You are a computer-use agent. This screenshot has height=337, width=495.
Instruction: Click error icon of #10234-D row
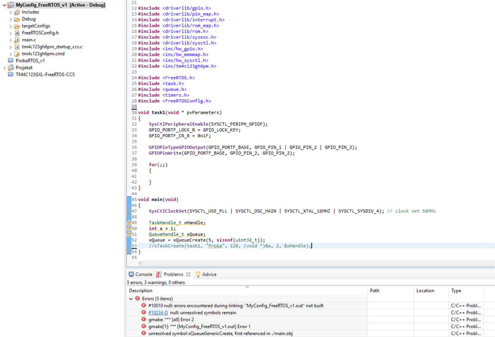click(144, 312)
